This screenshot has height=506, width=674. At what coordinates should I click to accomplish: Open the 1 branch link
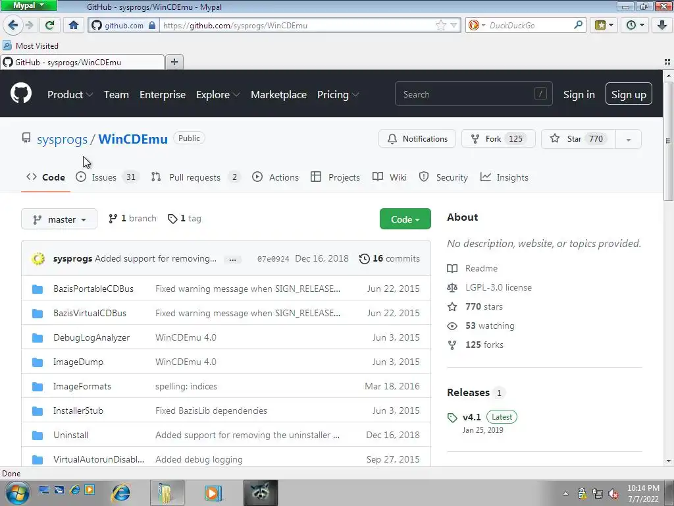coord(132,219)
